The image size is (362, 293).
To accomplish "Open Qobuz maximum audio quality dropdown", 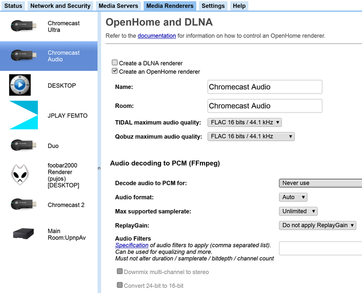I will (251, 136).
